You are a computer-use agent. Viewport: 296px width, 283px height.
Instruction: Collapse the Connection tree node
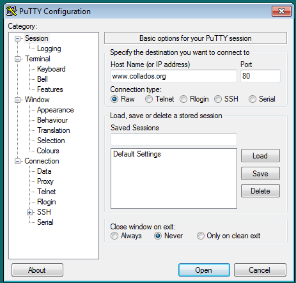[x=17, y=161]
